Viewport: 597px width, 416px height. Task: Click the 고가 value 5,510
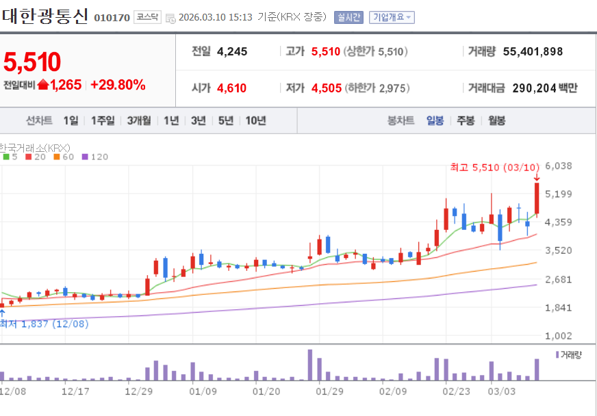[325, 51]
